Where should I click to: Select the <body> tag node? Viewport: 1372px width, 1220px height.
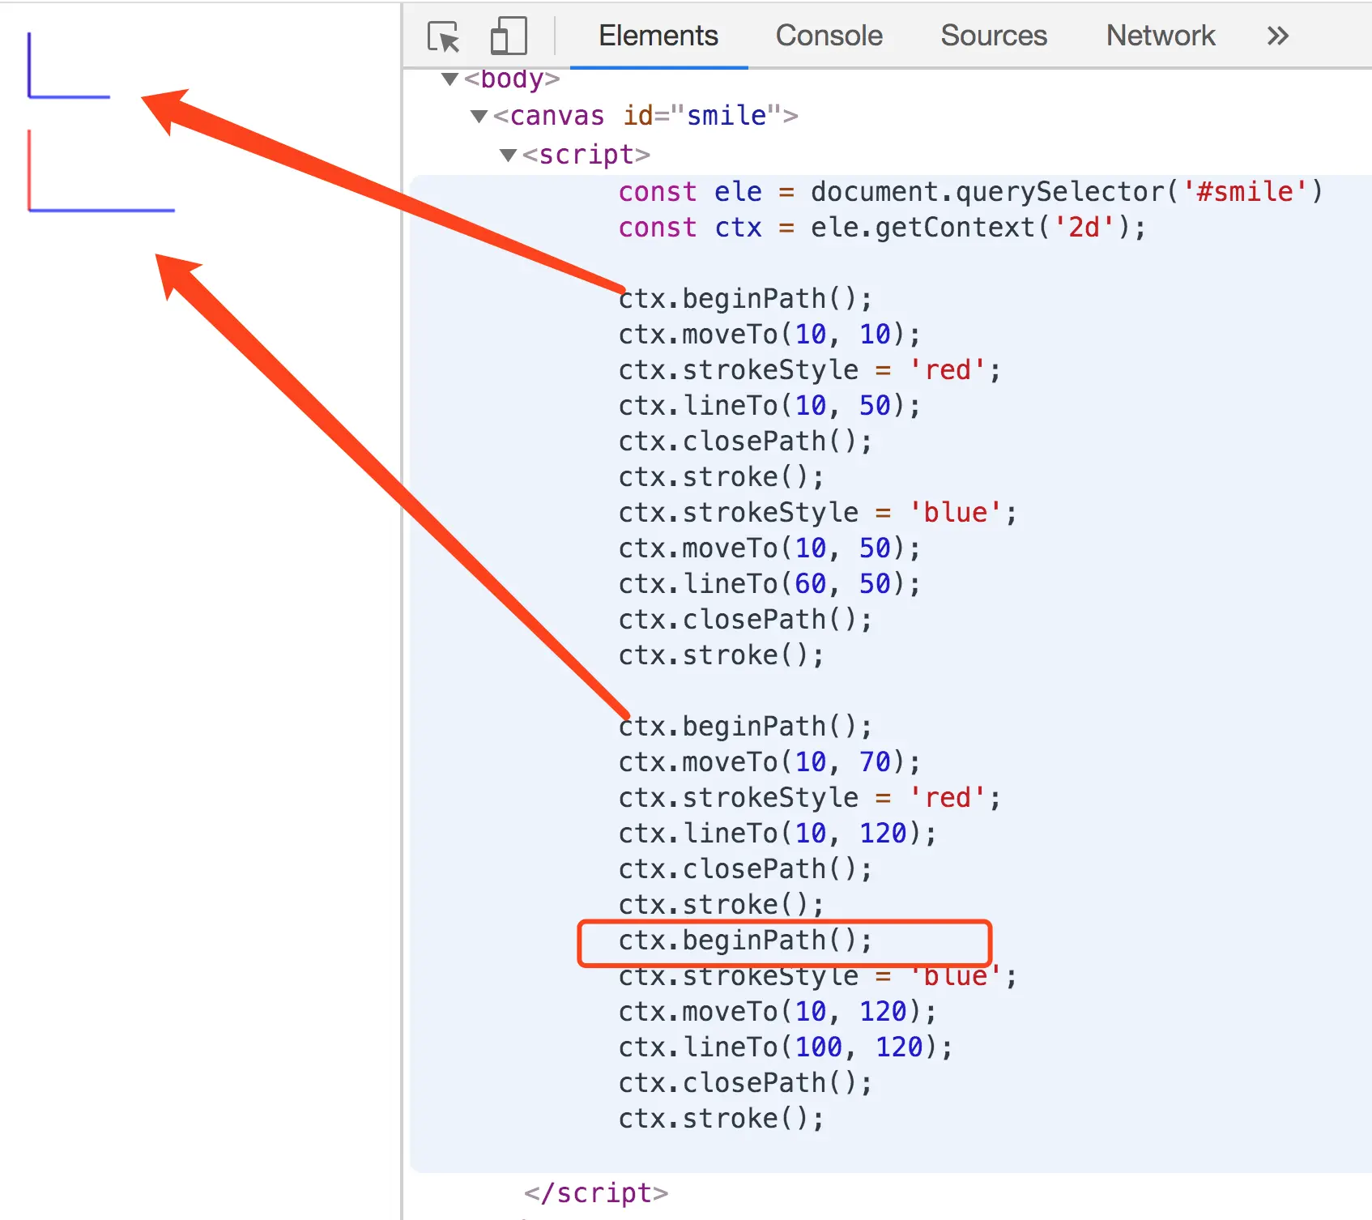512,79
